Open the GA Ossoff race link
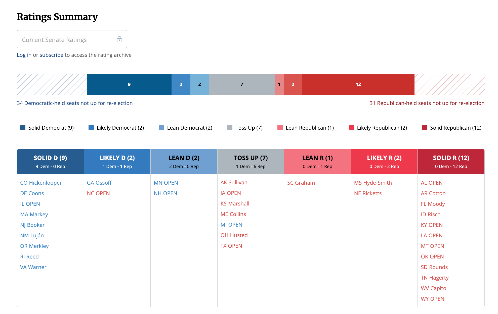498x314 pixels. pyautogui.click(x=99, y=183)
